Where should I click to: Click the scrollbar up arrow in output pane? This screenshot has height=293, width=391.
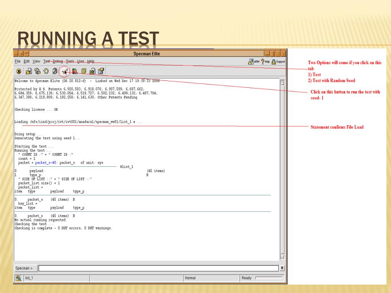pyautogui.click(x=283, y=82)
